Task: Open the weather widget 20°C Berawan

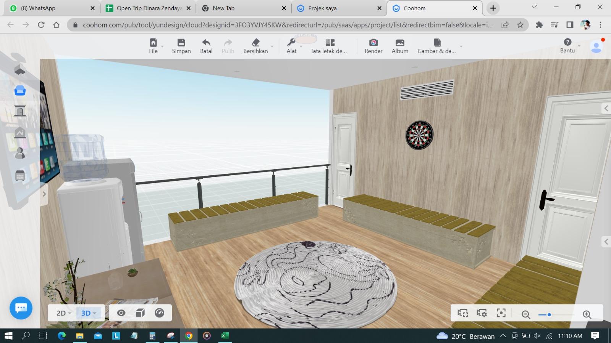Action: click(x=466, y=336)
